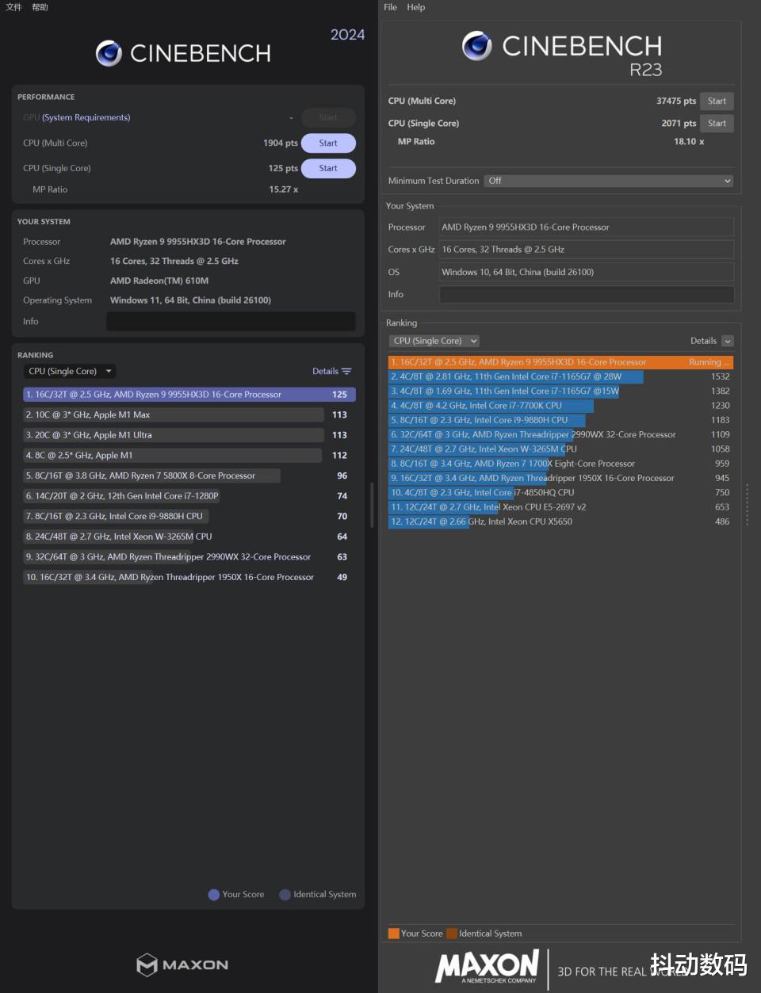
Task: Open the System Requirements link
Action: pyautogui.click(x=86, y=117)
